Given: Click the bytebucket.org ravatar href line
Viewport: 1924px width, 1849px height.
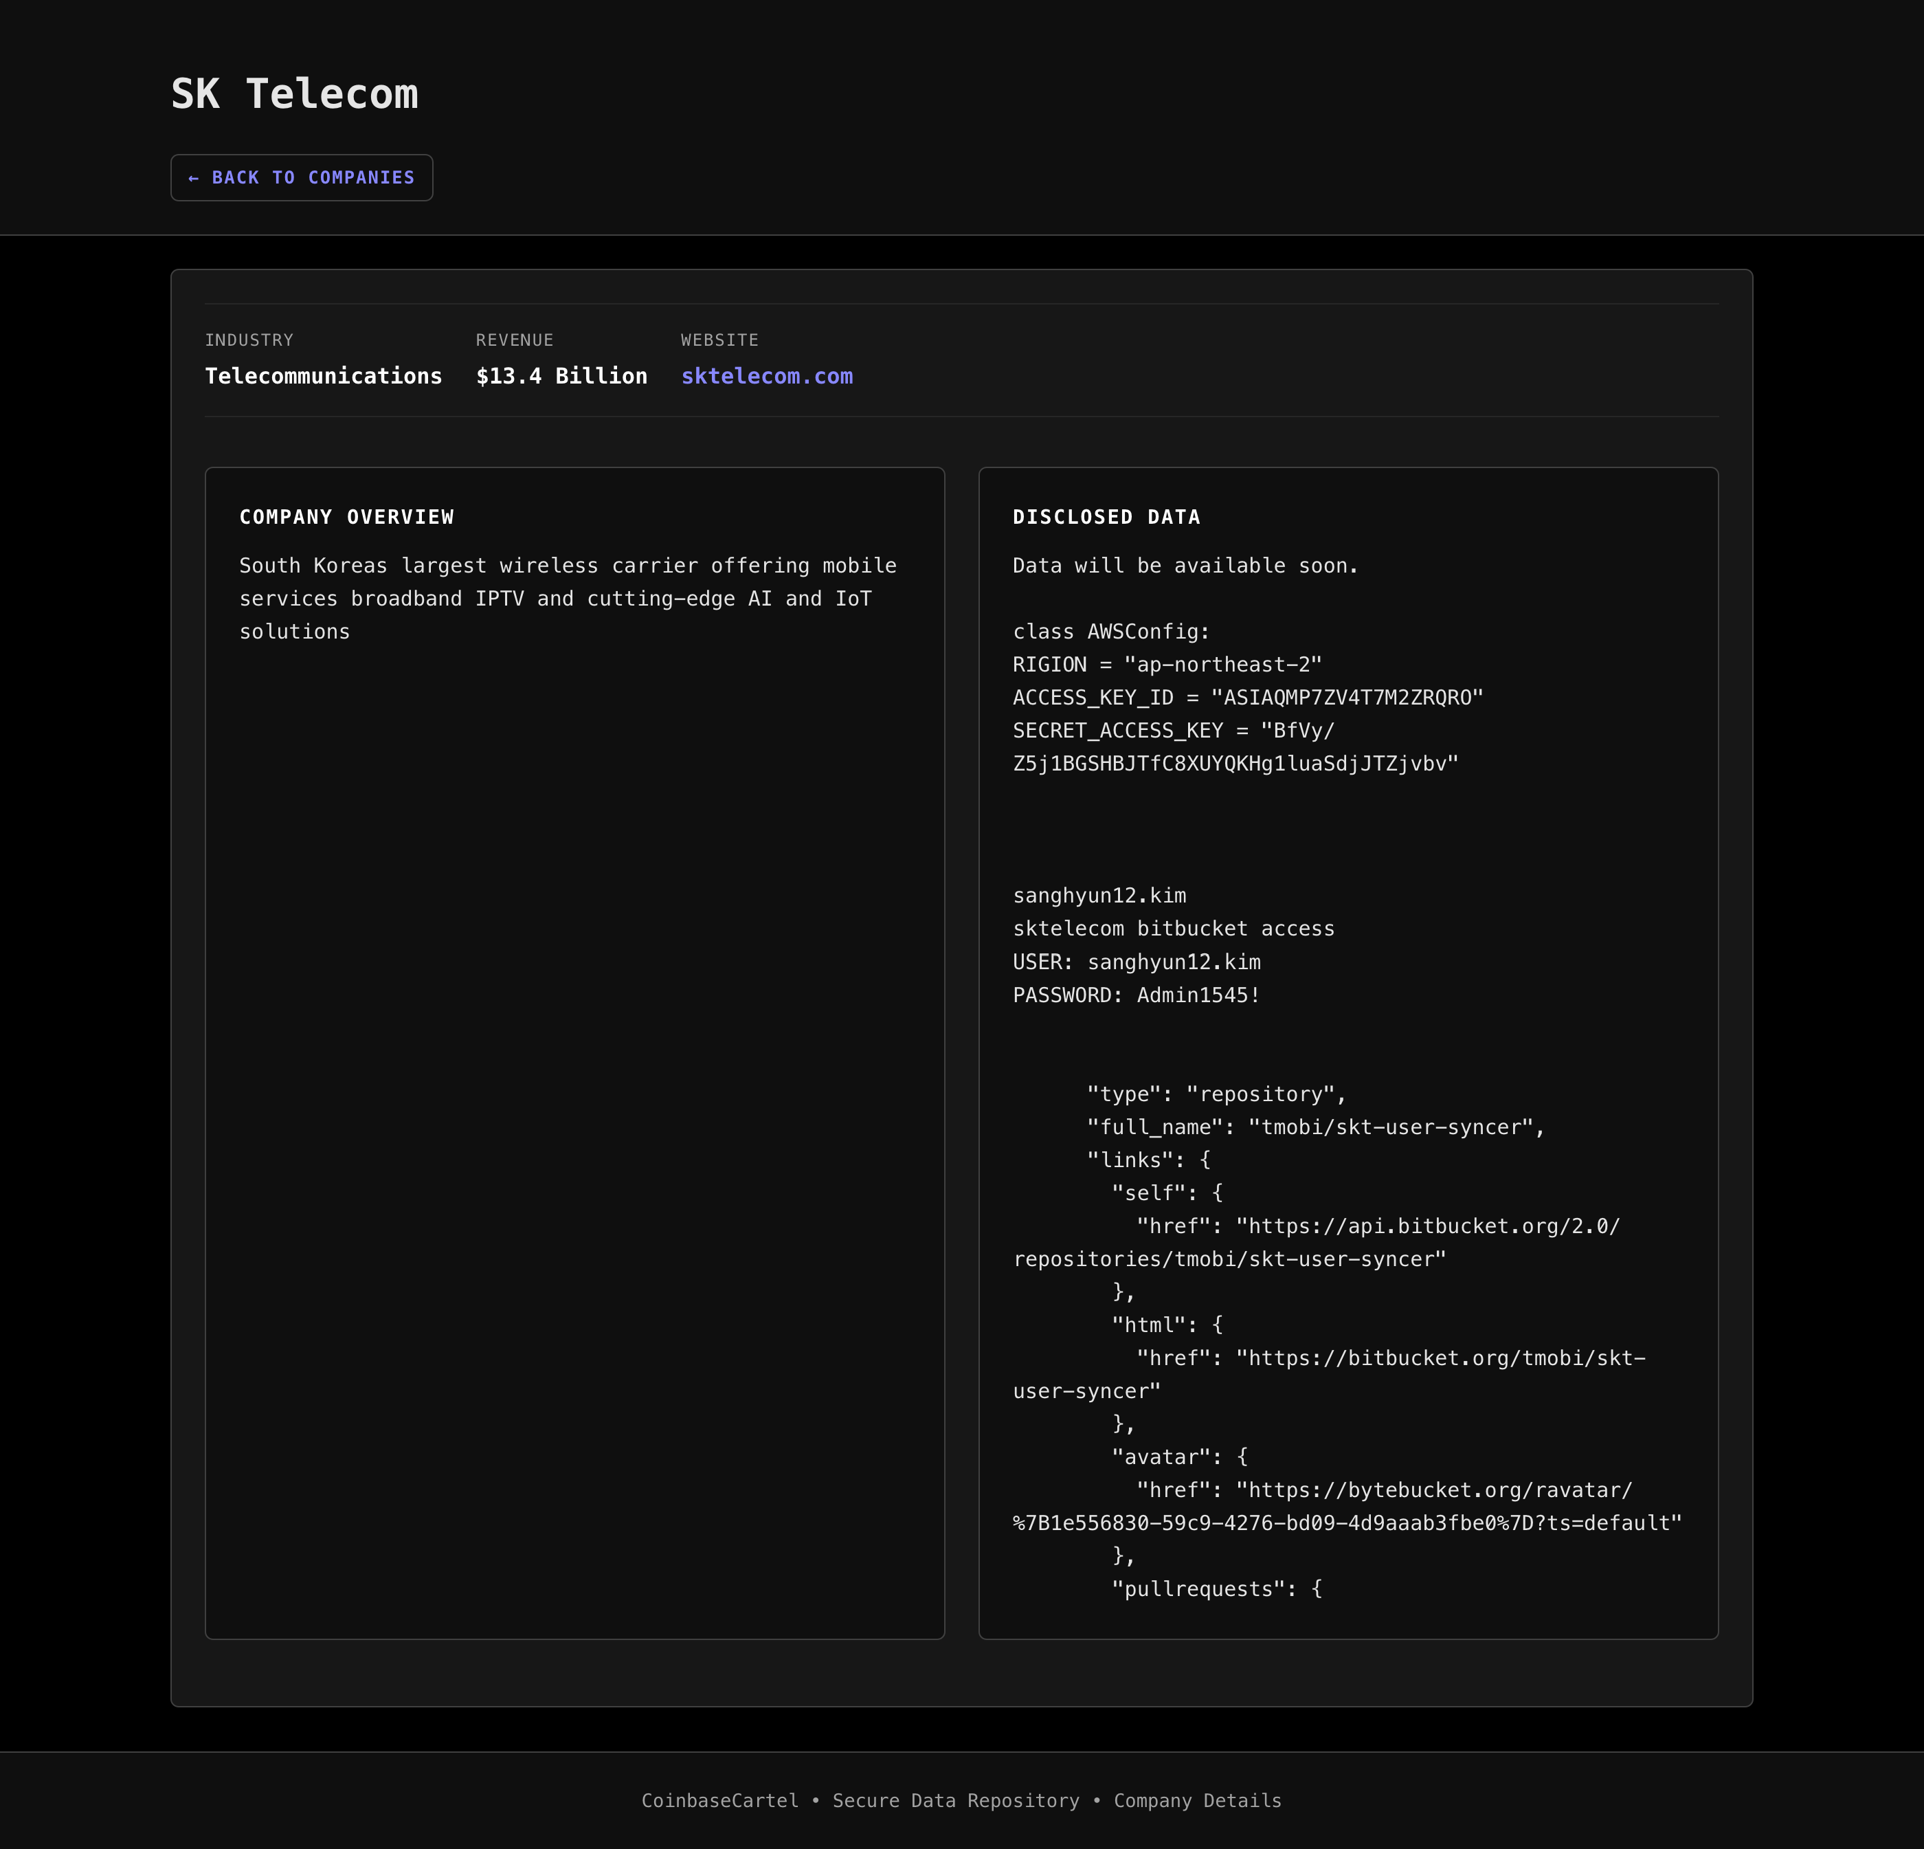Looking at the screenshot, I should click(x=1347, y=1506).
